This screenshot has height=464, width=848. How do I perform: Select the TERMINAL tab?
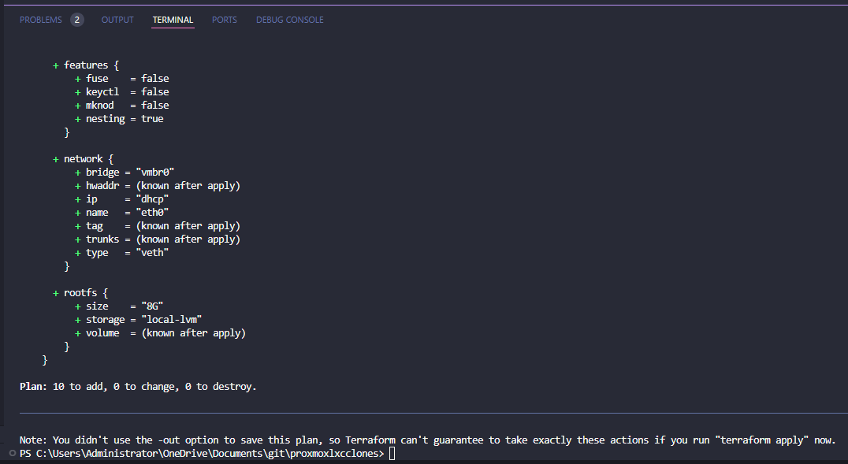173,20
